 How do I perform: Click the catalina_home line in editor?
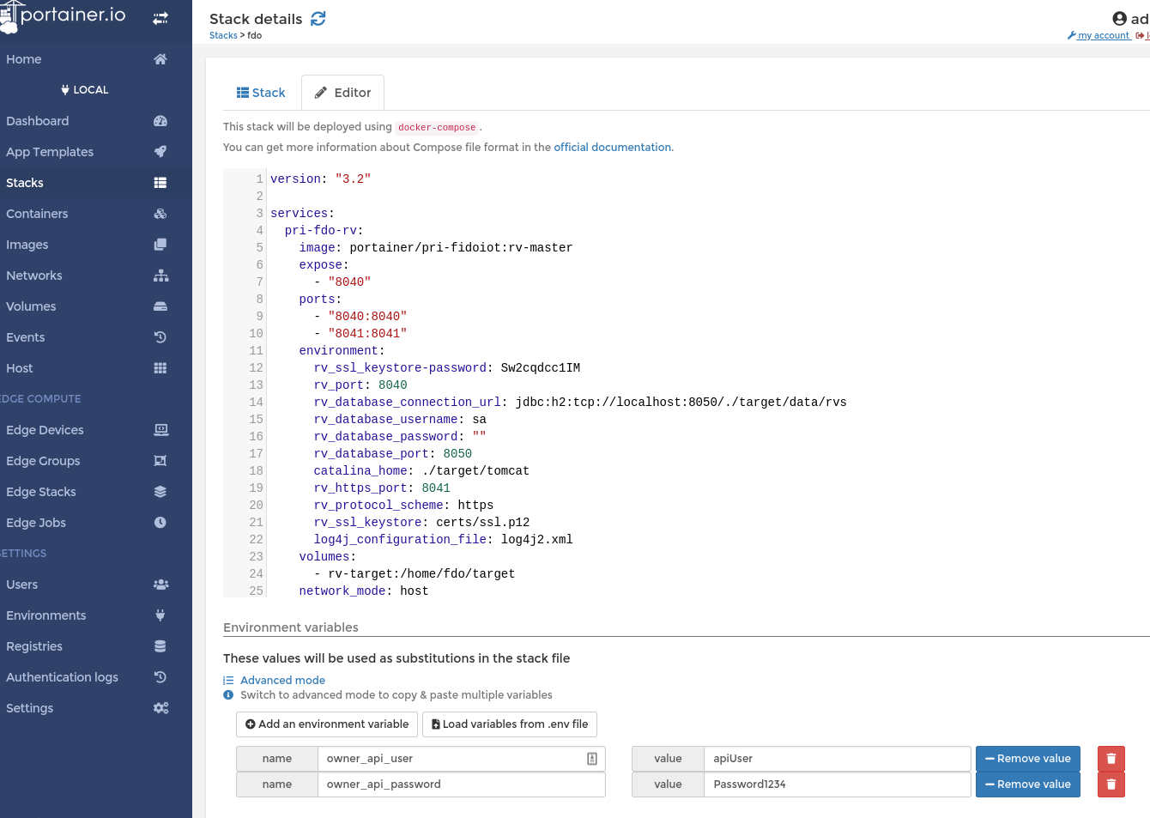421,471
